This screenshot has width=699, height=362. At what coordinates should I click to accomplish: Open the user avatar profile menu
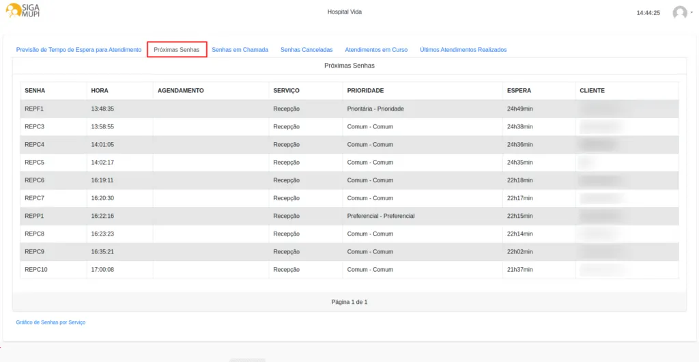pyautogui.click(x=679, y=12)
